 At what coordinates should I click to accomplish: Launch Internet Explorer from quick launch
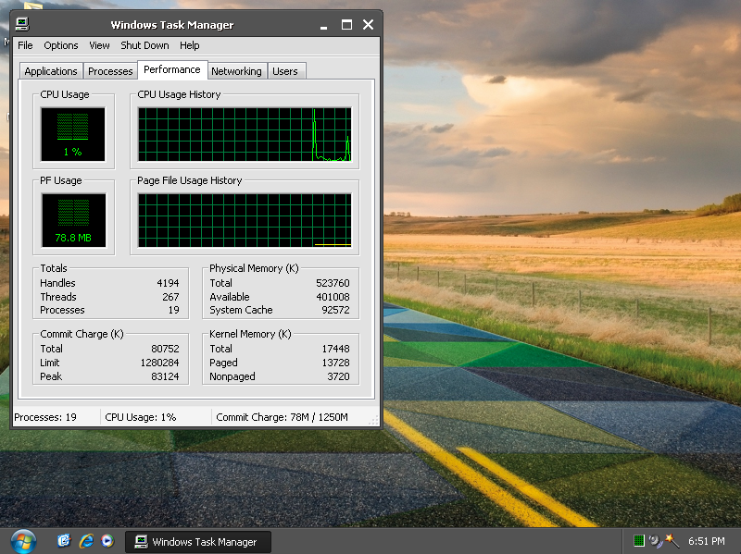pyautogui.click(x=86, y=541)
